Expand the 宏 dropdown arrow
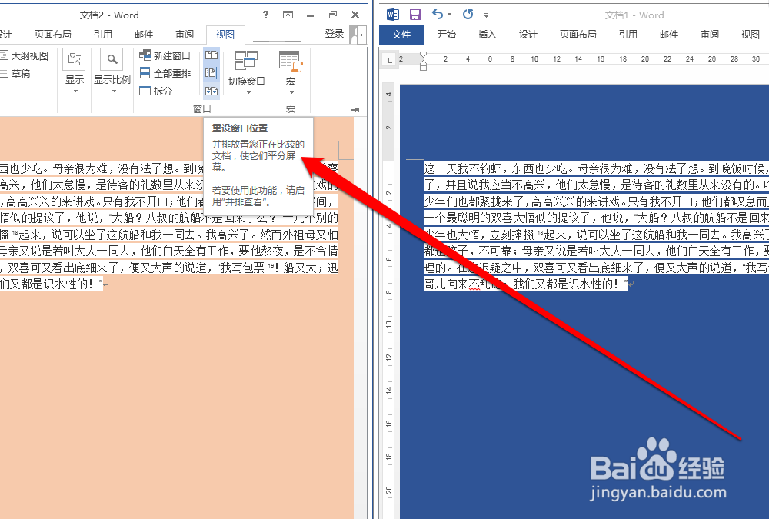 coord(291,92)
